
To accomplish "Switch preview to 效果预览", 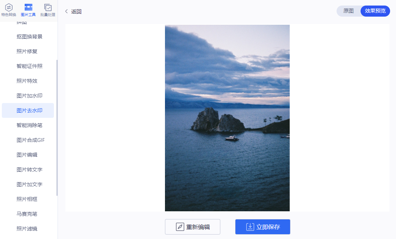I will click(x=375, y=11).
